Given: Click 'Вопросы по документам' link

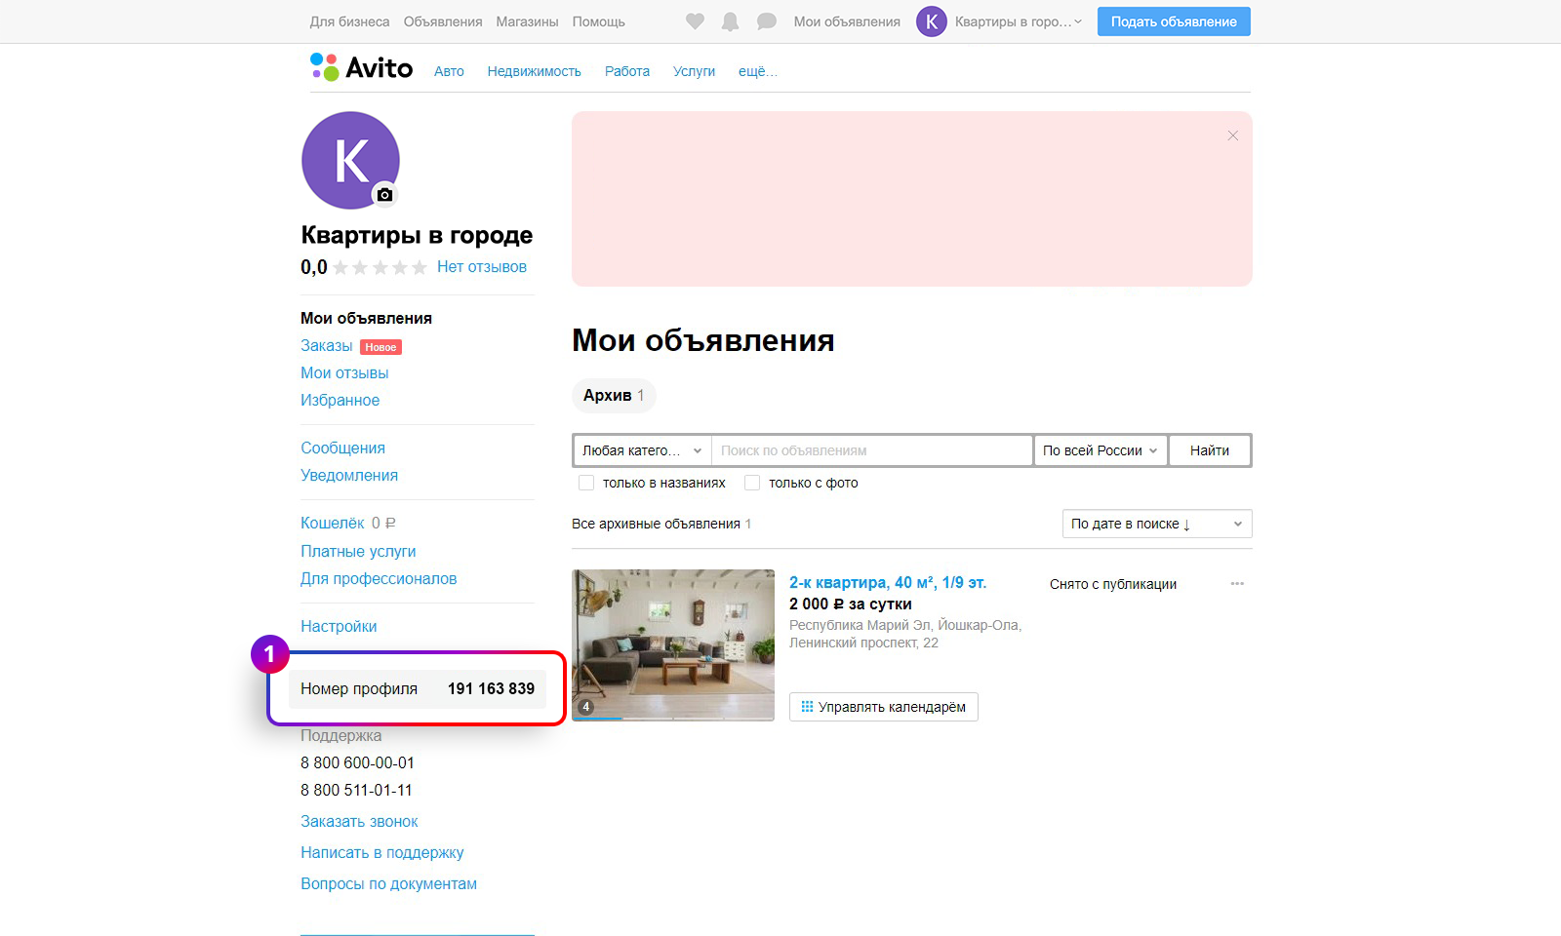Looking at the screenshot, I should pos(388,884).
